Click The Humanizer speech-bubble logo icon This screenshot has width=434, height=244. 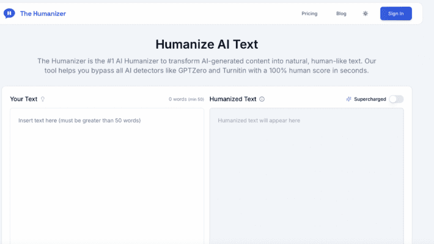[x=9, y=13]
